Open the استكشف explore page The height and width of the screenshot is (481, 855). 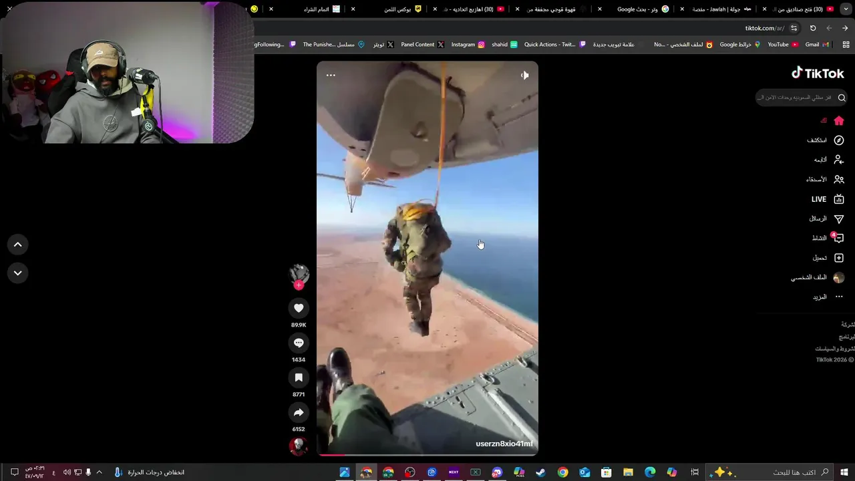(x=826, y=140)
